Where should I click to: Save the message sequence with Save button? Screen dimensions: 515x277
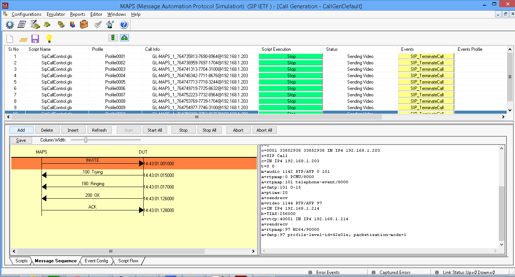21,140
